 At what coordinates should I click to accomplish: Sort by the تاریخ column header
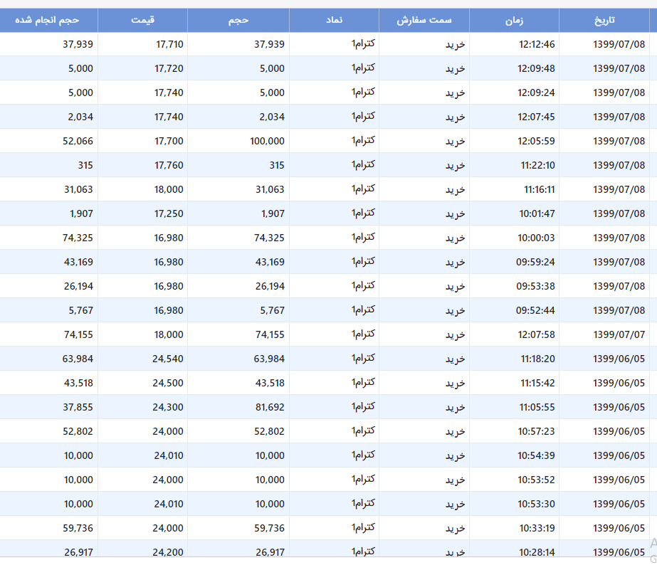coord(604,20)
